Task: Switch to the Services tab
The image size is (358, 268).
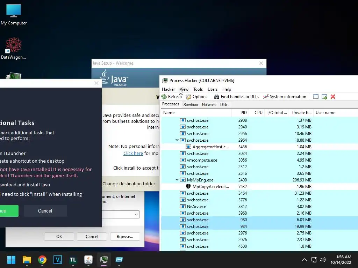Action: [x=191, y=105]
